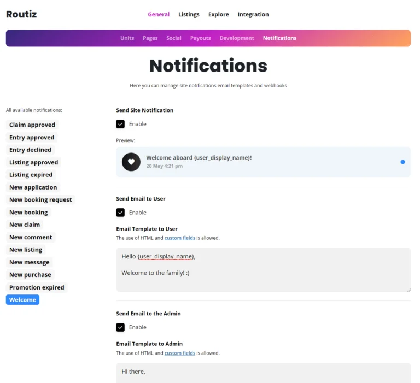Select the Listing expired notification
This screenshot has width=420, height=383.
tap(31, 175)
